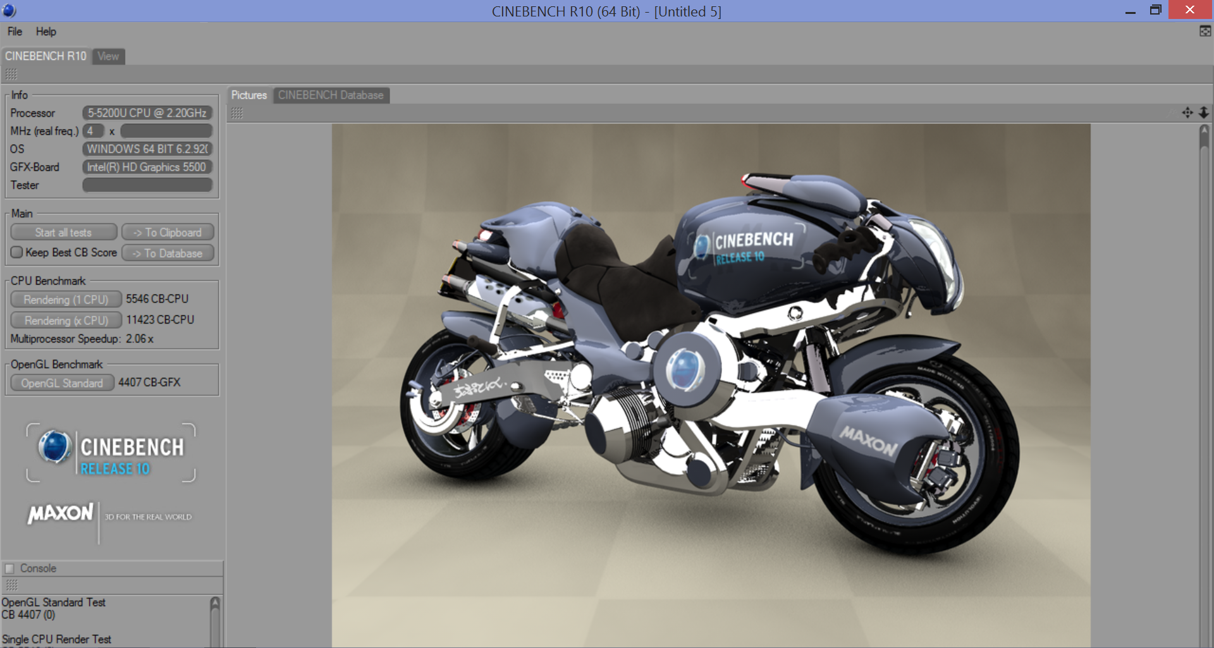
Task: Click the Start all tests button
Action: 63,233
